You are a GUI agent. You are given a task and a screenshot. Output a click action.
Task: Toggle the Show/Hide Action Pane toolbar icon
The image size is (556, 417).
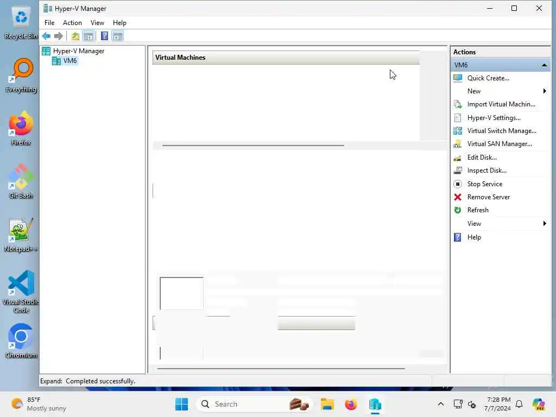tap(117, 36)
